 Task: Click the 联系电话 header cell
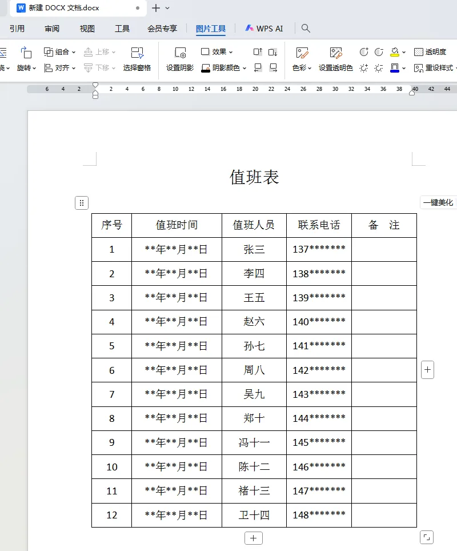click(319, 225)
